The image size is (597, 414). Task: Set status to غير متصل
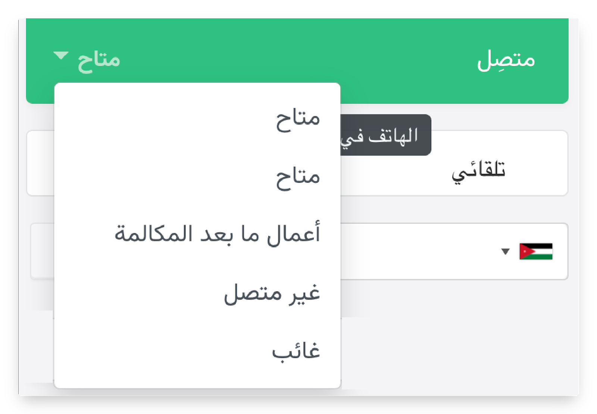pyautogui.click(x=272, y=293)
